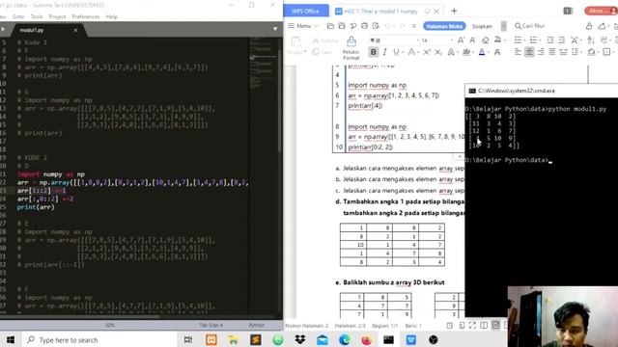Viewport: 618px width, 347px height.
Task: Click the WPS Office home button
Action: click(306, 11)
